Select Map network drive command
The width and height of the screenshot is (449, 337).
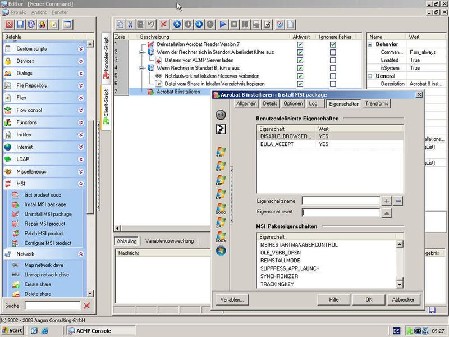tap(44, 265)
